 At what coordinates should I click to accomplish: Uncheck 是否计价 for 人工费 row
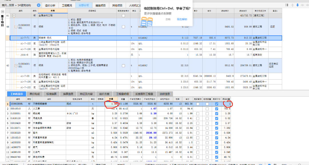point(217,109)
